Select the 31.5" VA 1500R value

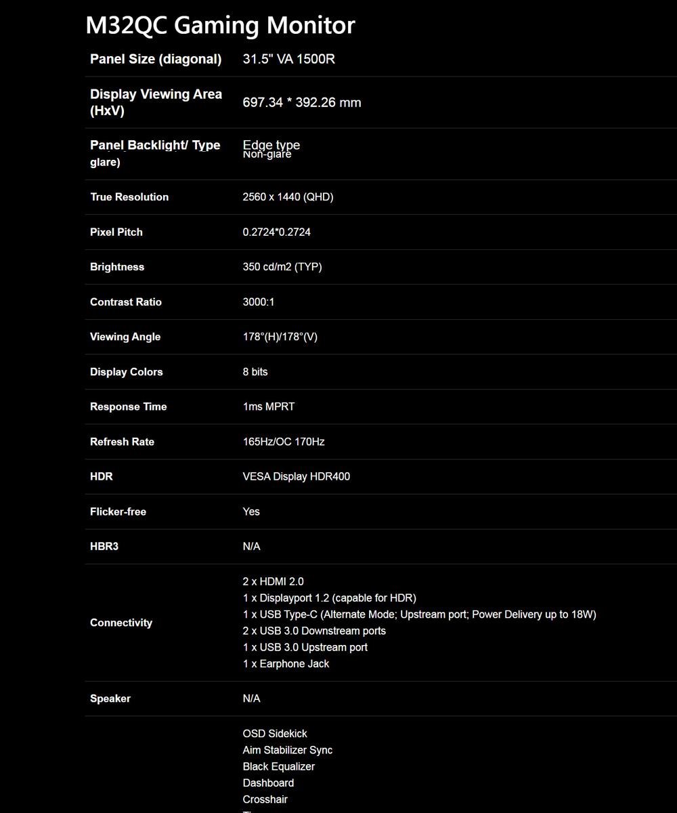tap(289, 59)
